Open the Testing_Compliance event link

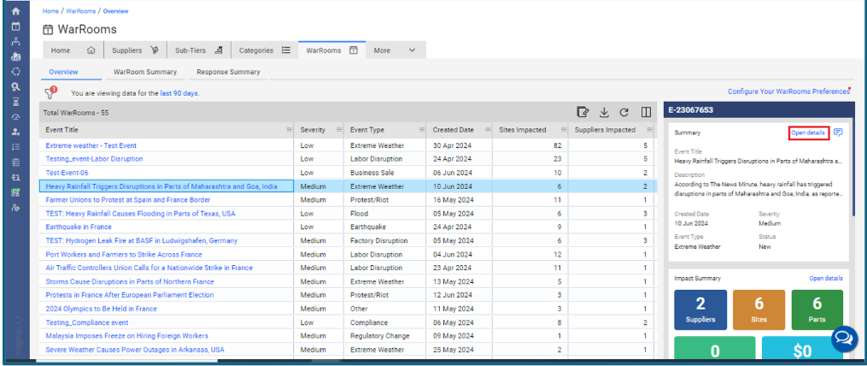coord(87,322)
